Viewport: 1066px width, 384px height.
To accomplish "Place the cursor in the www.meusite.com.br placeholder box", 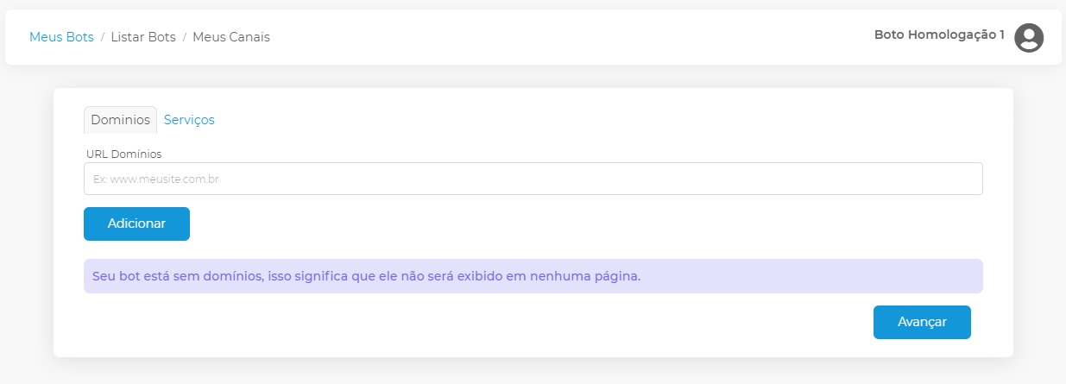I will click(x=533, y=179).
